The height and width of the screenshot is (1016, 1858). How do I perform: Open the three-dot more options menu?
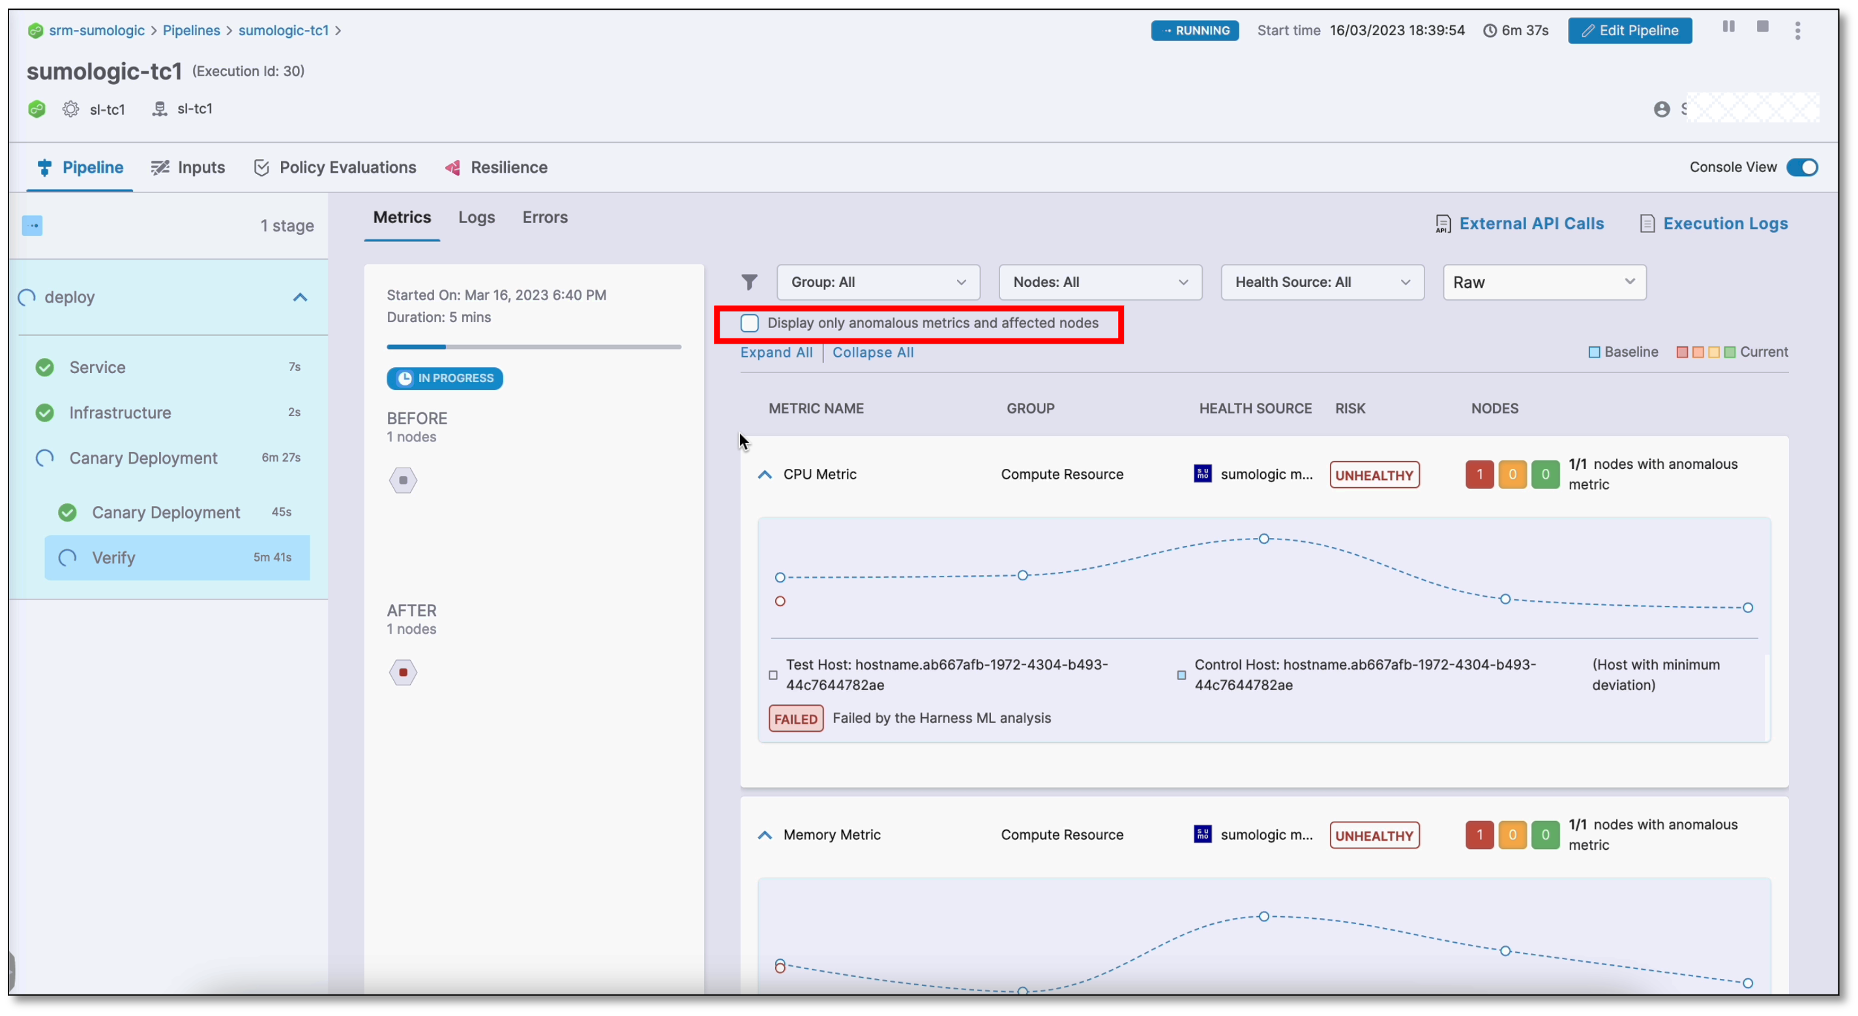coord(1797,30)
